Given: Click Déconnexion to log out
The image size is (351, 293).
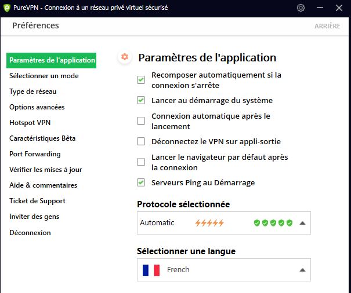Looking at the screenshot, I should (30, 233).
